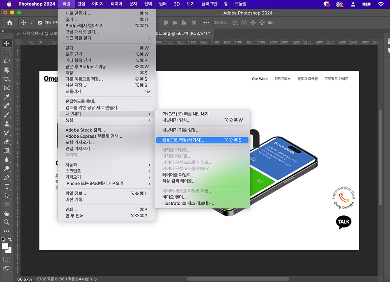Open the 필터 menu in menu bar

click(x=163, y=4)
